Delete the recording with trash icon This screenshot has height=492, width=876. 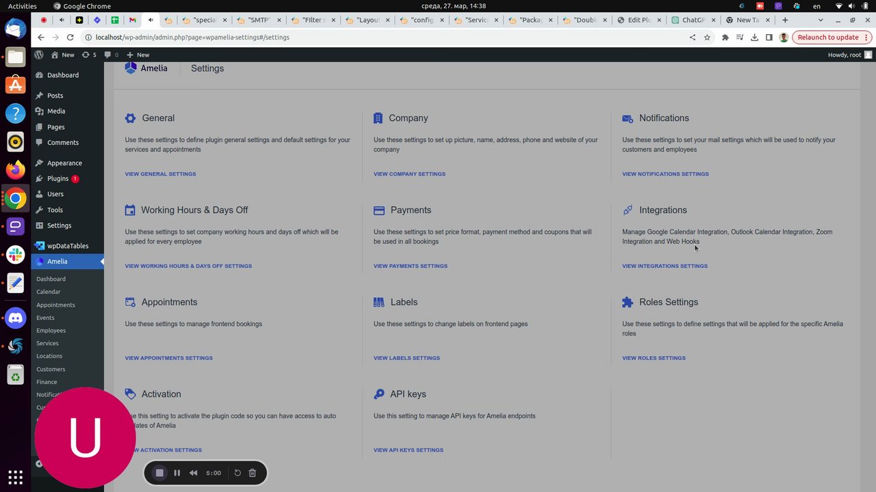click(253, 473)
